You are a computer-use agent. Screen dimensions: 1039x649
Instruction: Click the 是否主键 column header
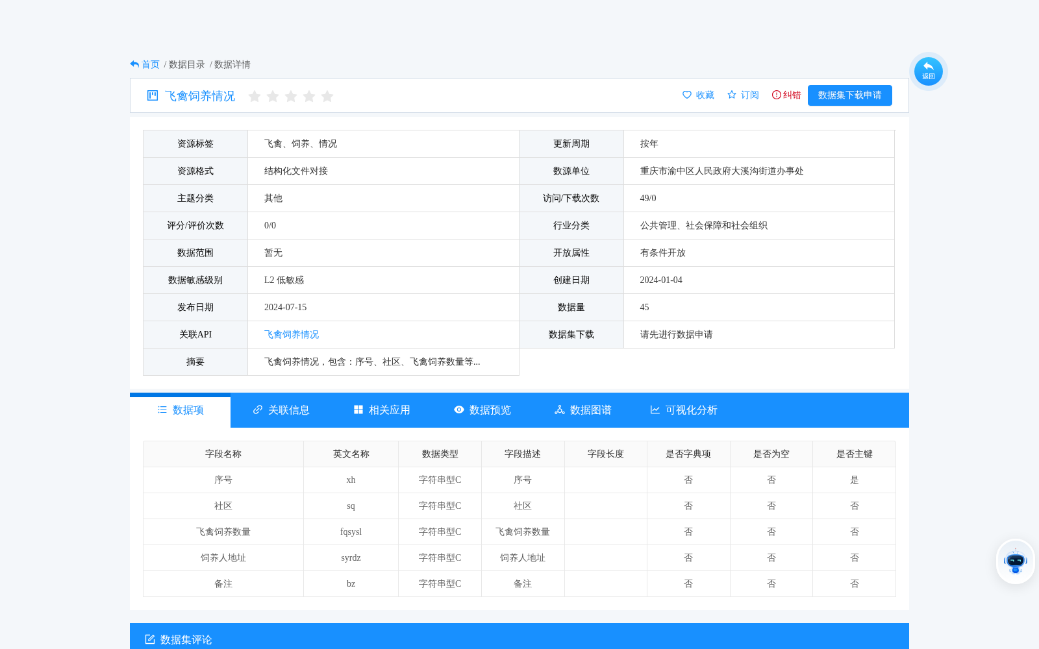pos(855,454)
